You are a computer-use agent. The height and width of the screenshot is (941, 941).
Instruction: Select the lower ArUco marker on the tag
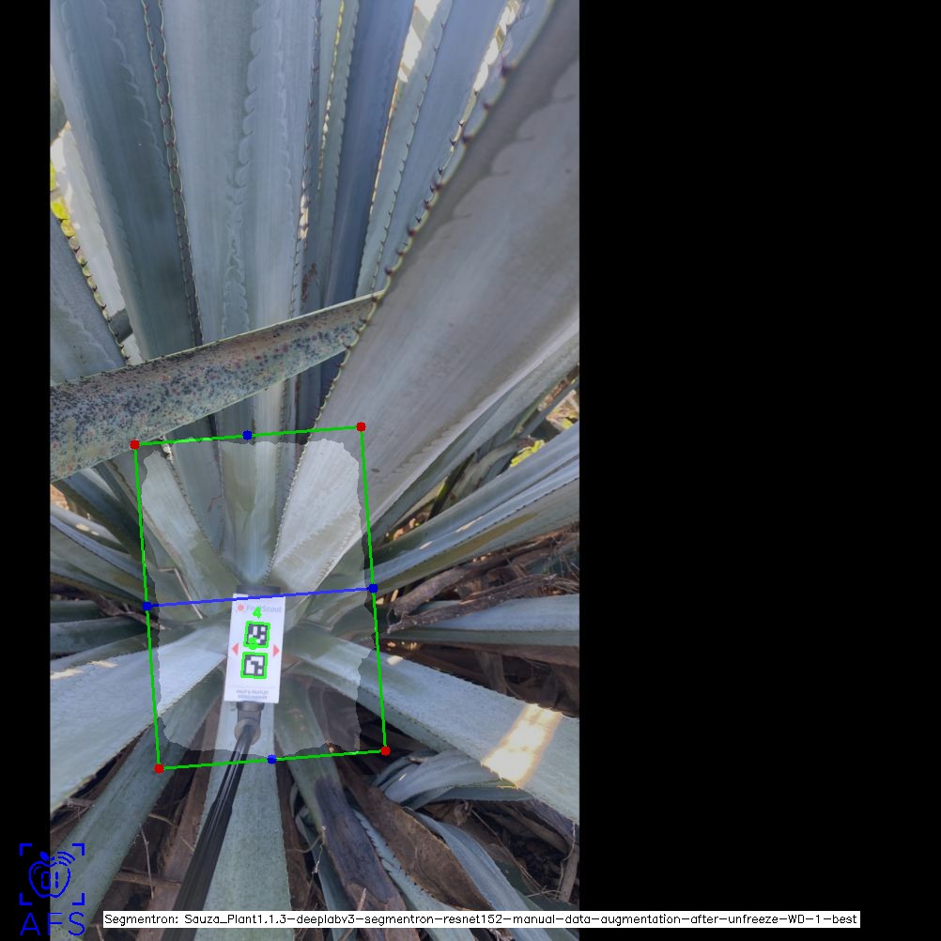point(255,666)
